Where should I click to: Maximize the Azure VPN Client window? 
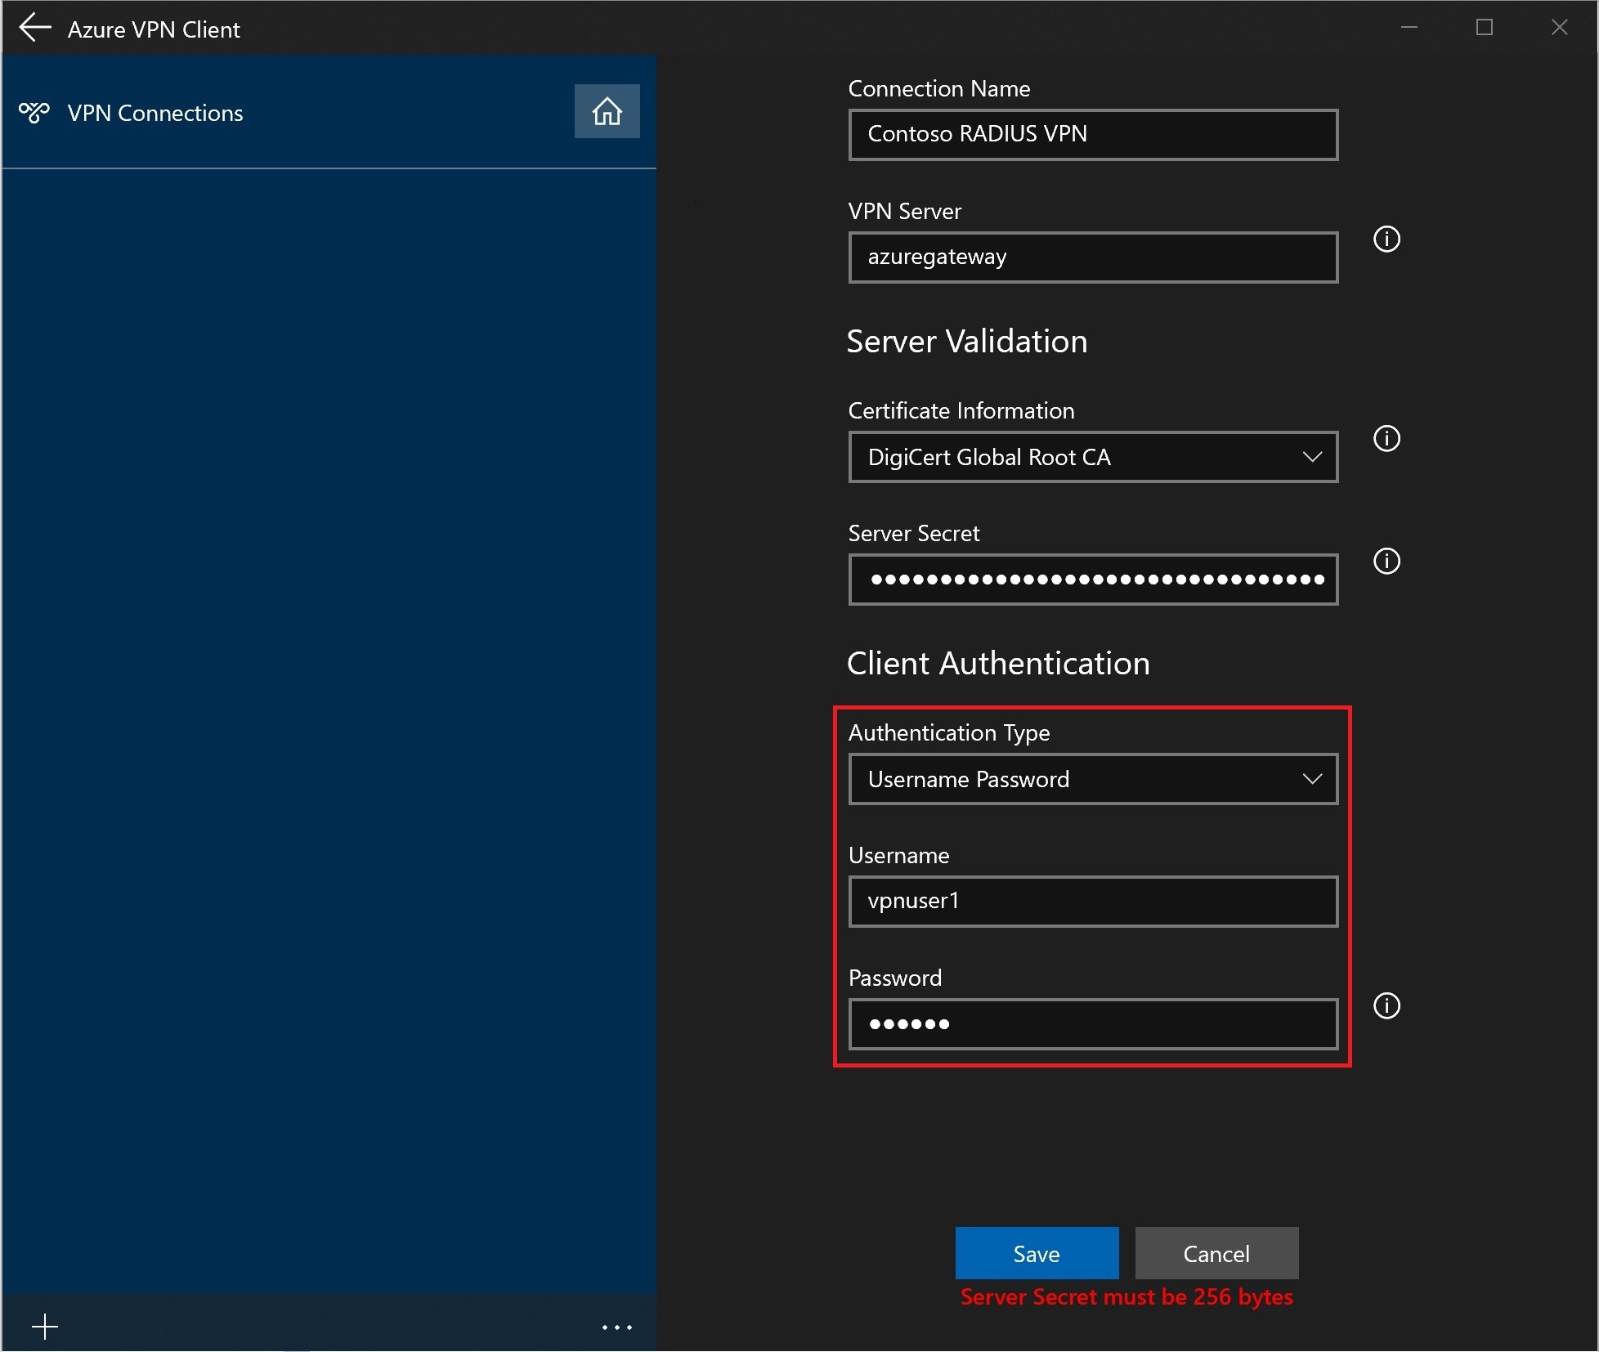coord(1485,28)
